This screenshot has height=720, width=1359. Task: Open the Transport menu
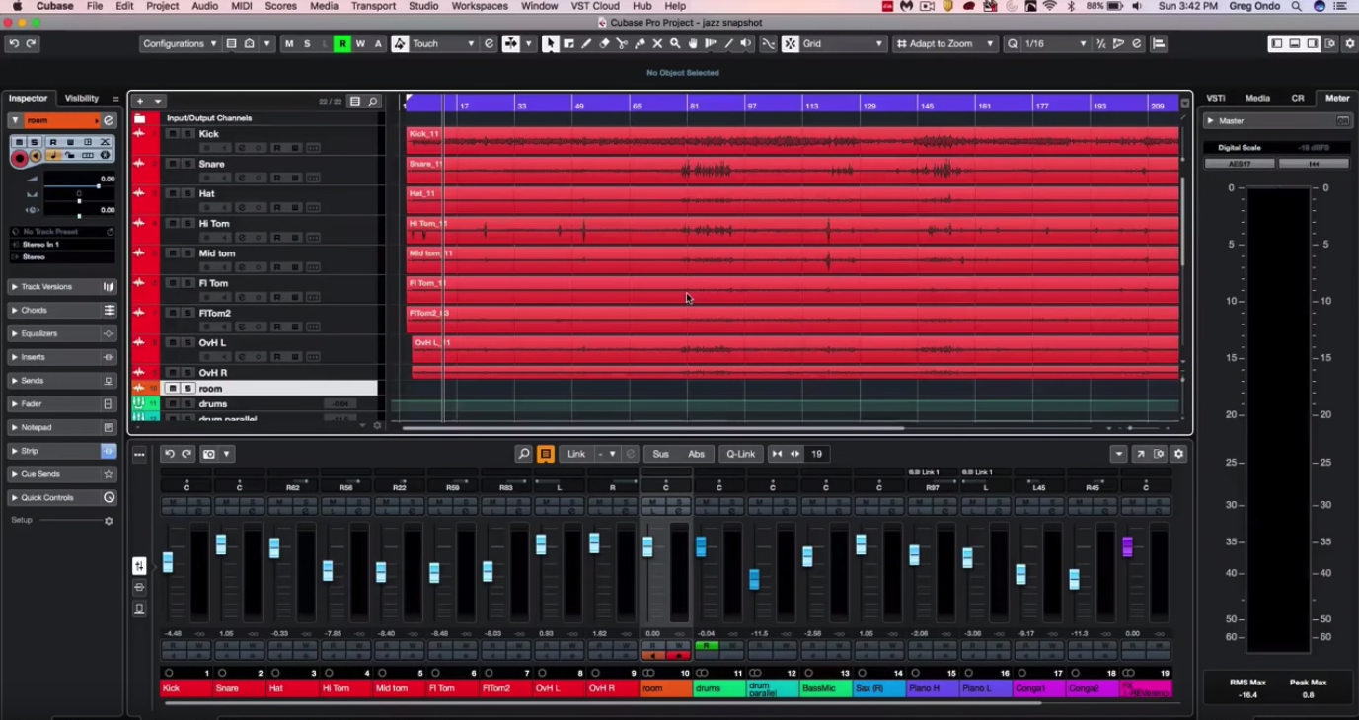[373, 6]
